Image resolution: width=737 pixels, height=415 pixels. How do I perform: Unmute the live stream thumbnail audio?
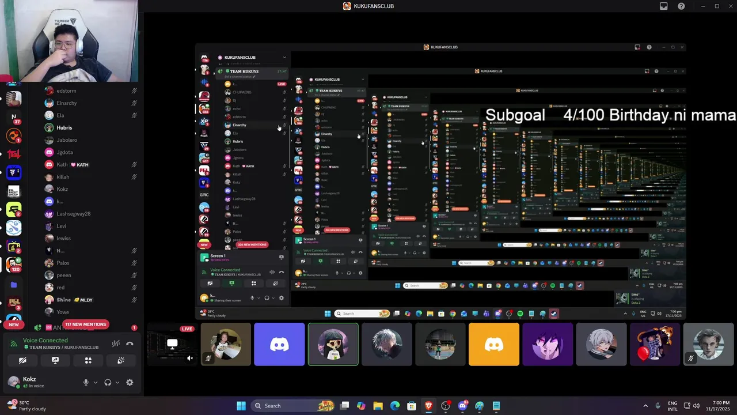point(190,359)
